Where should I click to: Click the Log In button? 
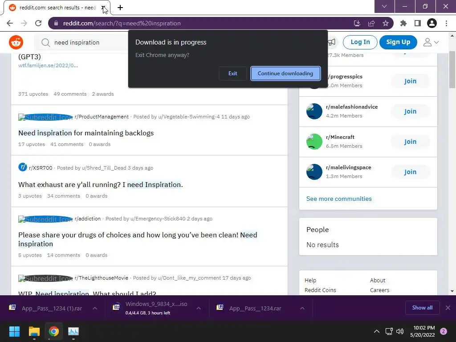tap(360, 42)
